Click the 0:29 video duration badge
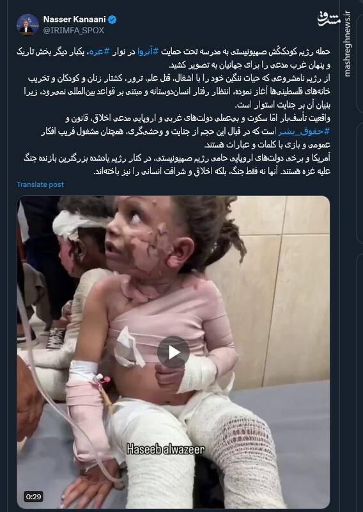 click(x=34, y=497)
